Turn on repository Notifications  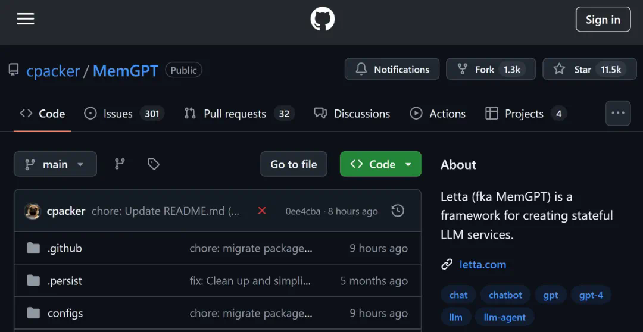coord(392,69)
